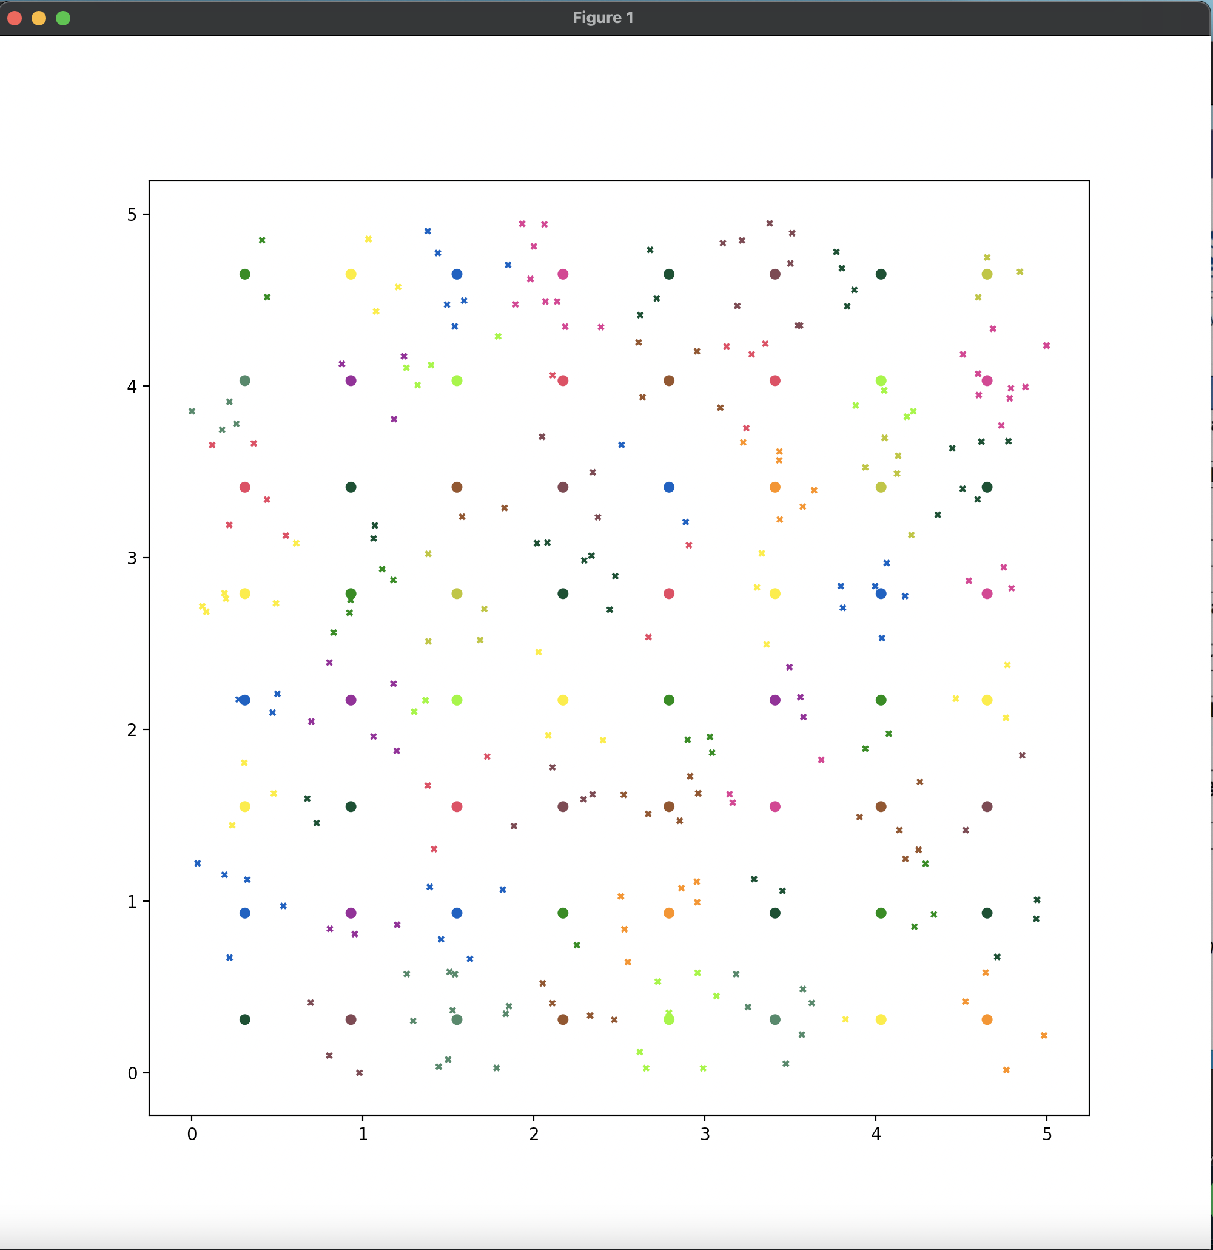The width and height of the screenshot is (1213, 1250).
Task: Click the y-axis tick label 1
Action: point(132,901)
